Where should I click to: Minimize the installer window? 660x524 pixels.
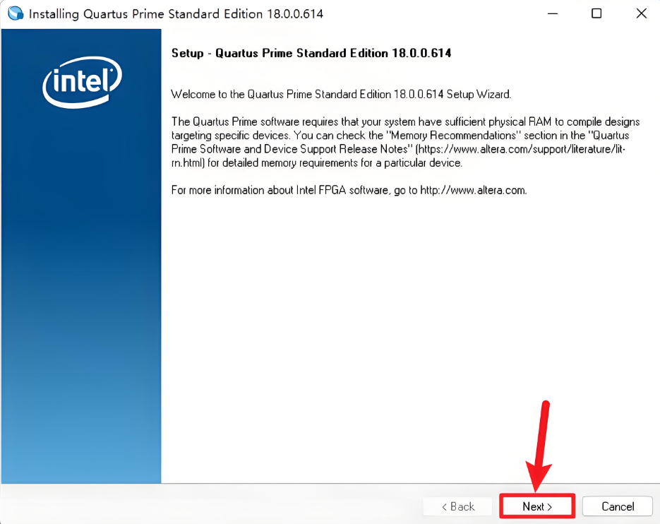click(553, 13)
